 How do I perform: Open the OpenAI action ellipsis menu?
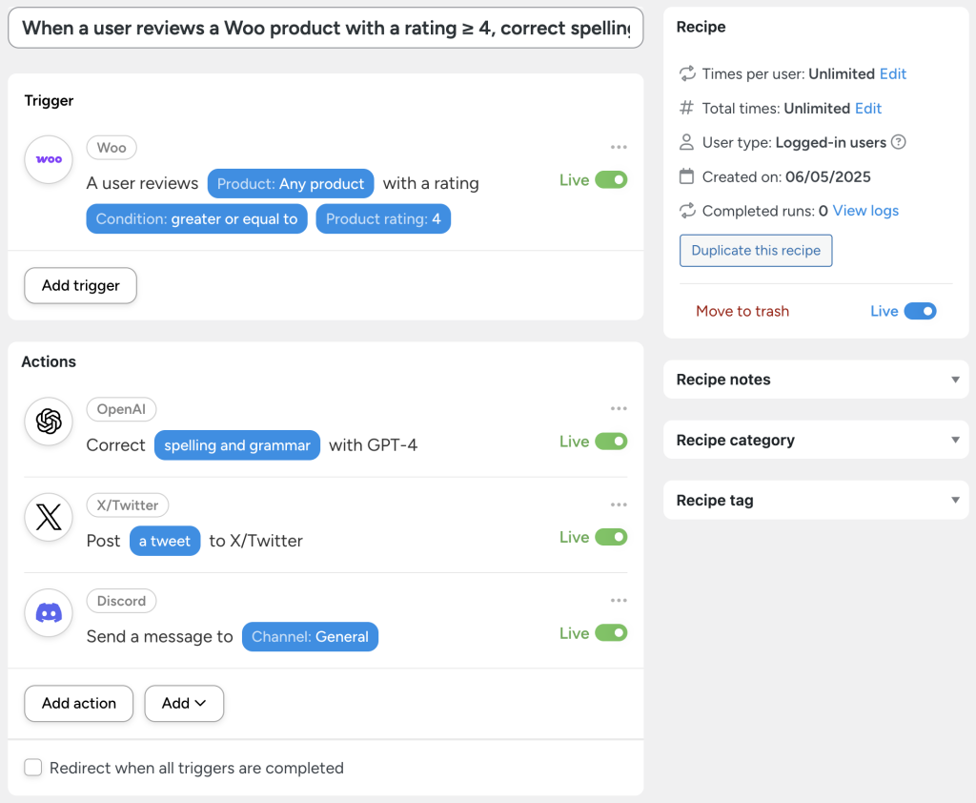pyautogui.click(x=619, y=408)
